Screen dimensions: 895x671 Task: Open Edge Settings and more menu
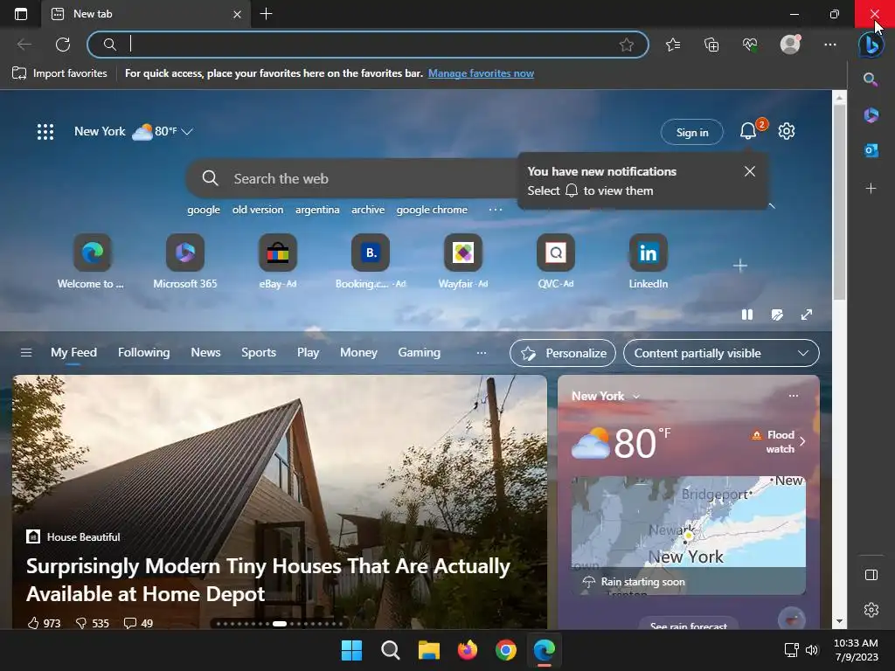coord(830,45)
